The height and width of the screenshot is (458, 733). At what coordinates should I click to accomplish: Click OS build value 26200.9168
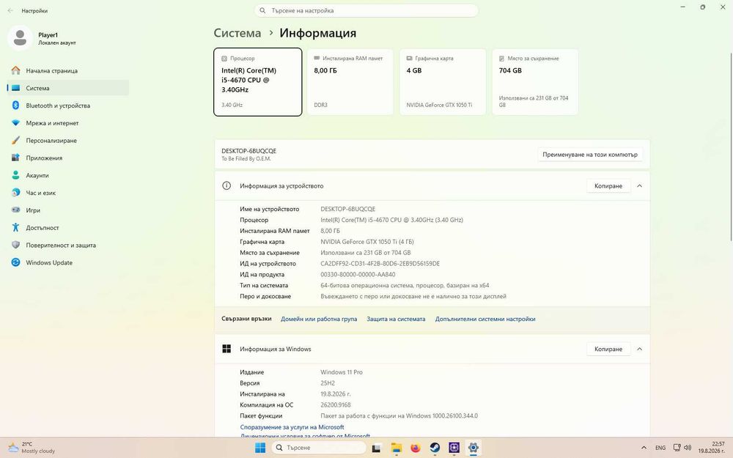coord(336,405)
